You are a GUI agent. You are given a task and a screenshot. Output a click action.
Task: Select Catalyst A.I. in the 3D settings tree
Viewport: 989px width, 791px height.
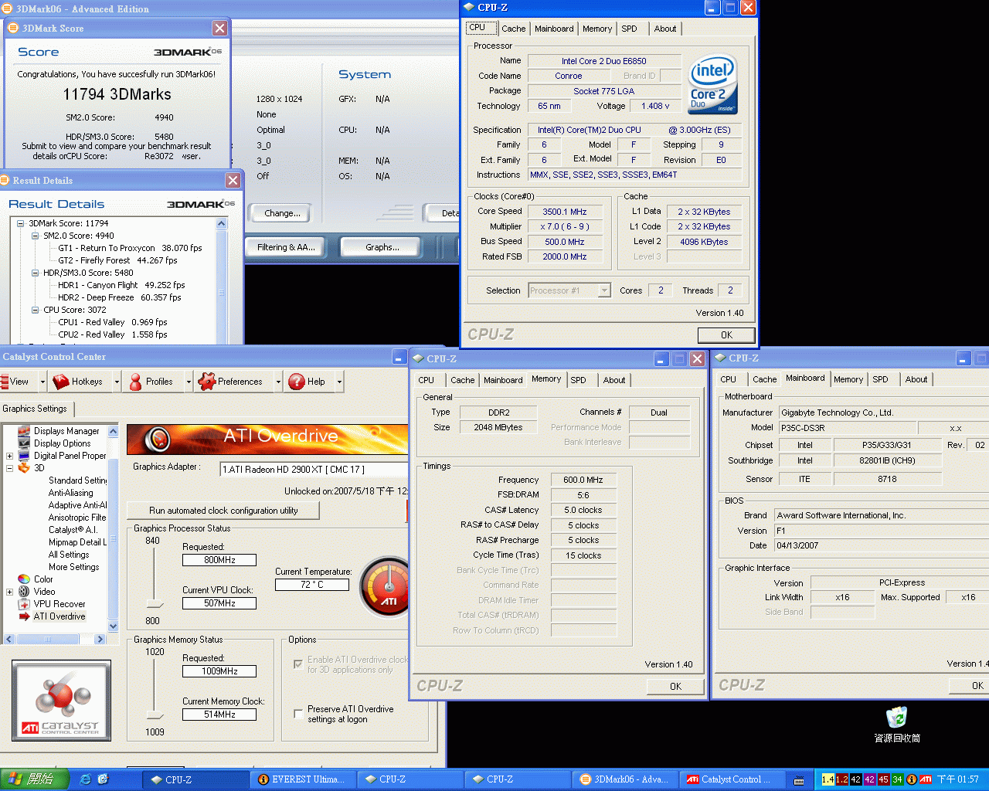(73, 530)
